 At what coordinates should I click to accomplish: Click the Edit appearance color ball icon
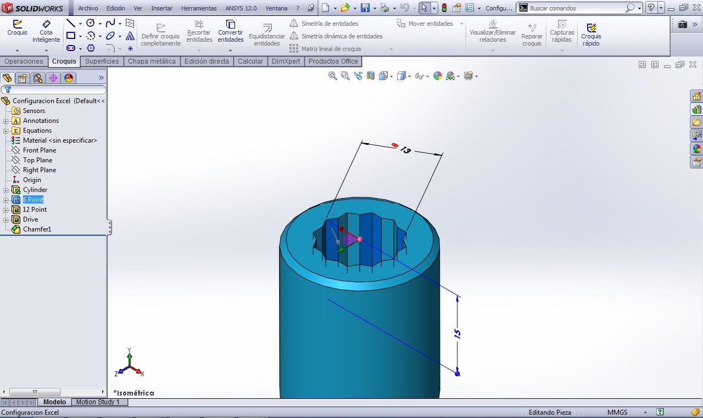coord(438,76)
